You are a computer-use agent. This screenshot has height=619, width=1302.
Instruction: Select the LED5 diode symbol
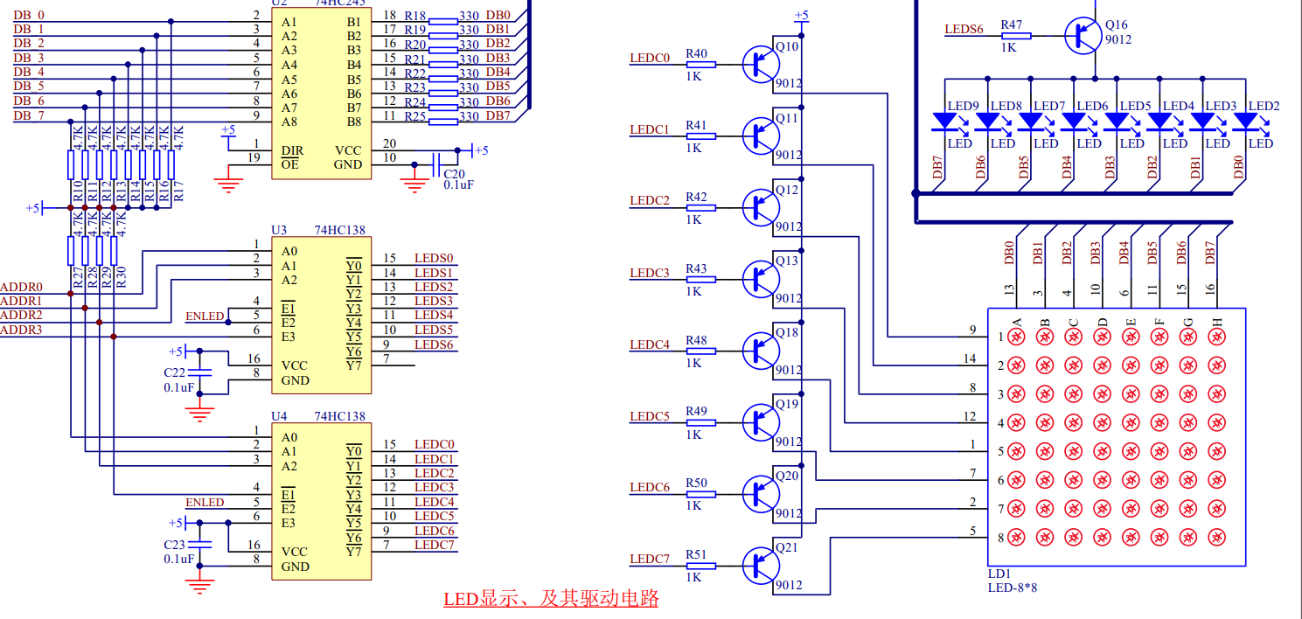pos(1117,120)
